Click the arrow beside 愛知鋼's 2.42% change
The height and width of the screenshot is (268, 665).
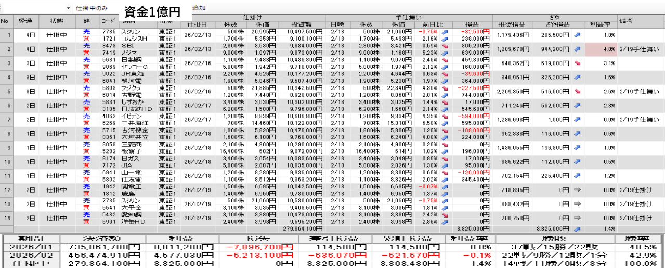(x=445, y=214)
